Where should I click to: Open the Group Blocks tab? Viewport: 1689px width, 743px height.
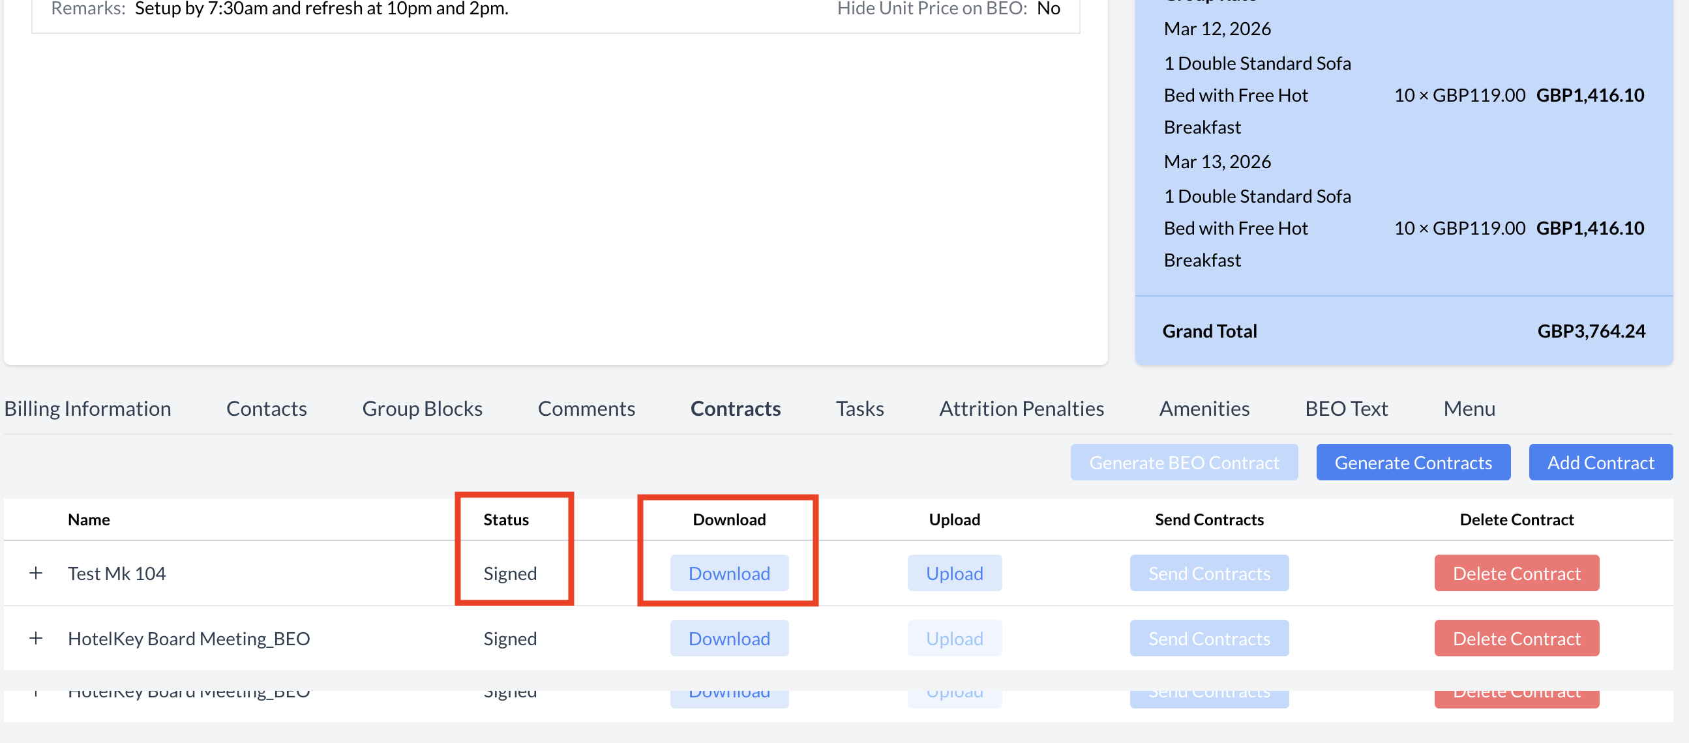(x=423, y=408)
